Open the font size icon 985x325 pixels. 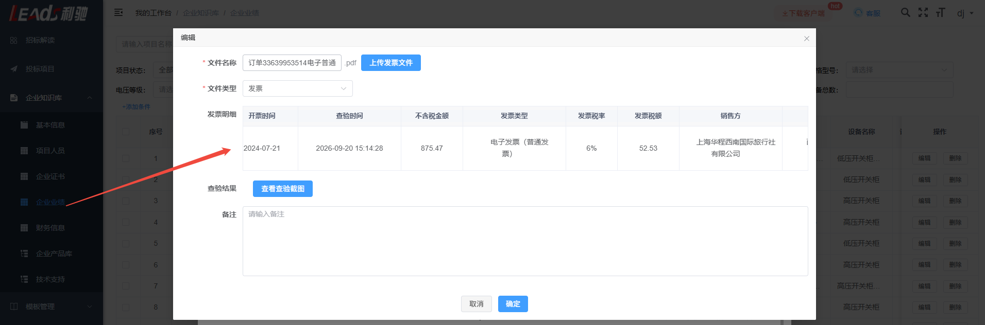[x=940, y=12]
